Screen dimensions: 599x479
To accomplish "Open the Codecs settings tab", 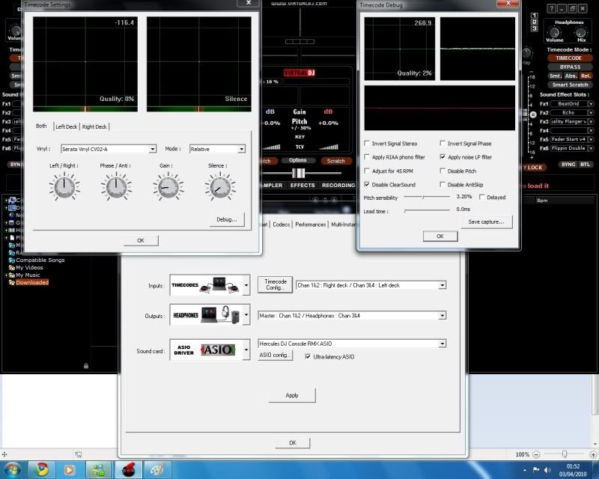I will tap(282, 225).
